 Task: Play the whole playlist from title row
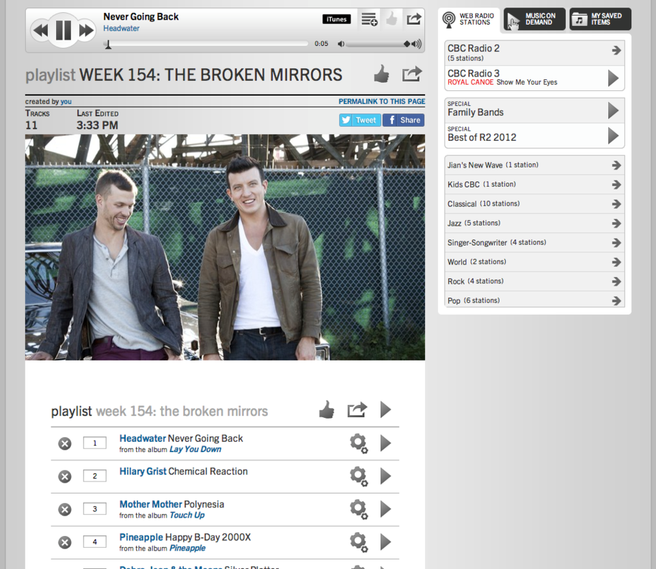[385, 410]
